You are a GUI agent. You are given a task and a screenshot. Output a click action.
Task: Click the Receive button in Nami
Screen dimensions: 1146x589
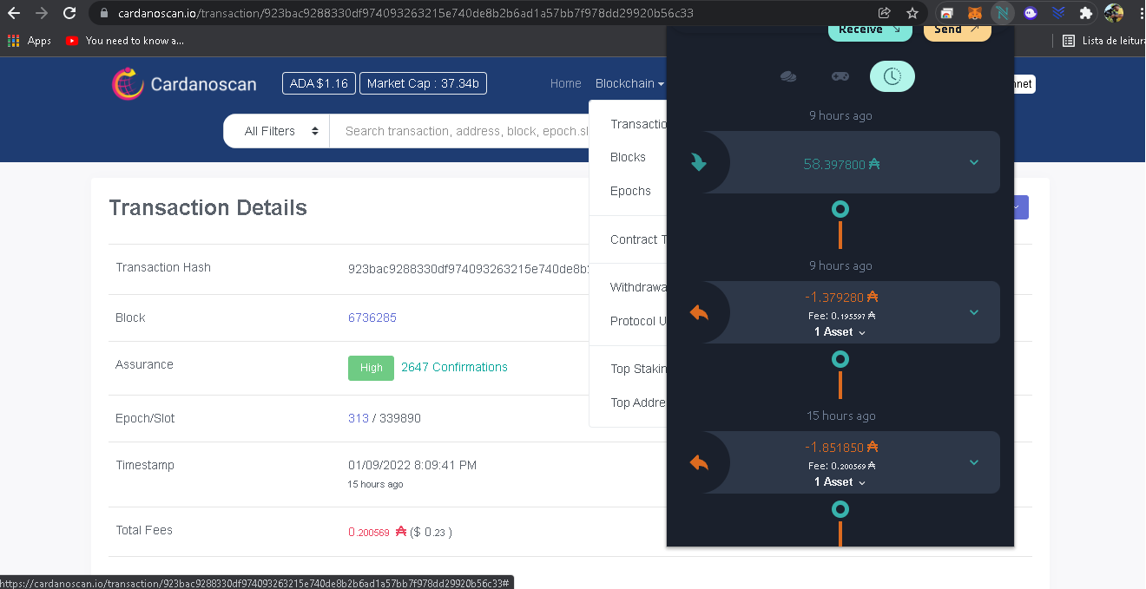(869, 29)
